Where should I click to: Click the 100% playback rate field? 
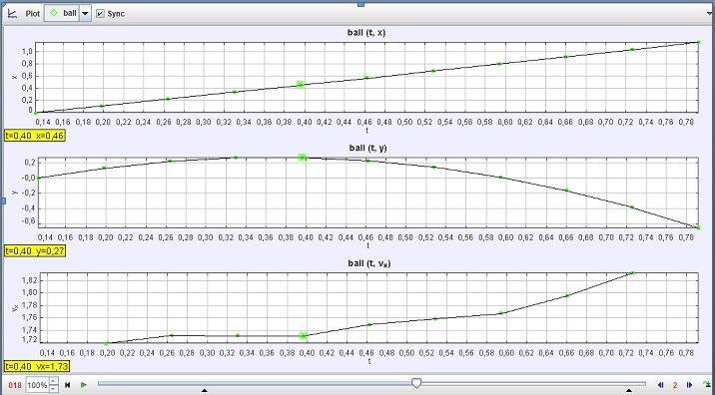[37, 385]
